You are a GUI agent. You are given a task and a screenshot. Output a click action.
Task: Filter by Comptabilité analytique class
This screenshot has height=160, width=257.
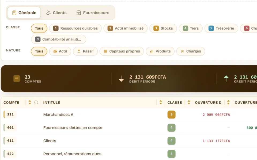click(x=59, y=39)
